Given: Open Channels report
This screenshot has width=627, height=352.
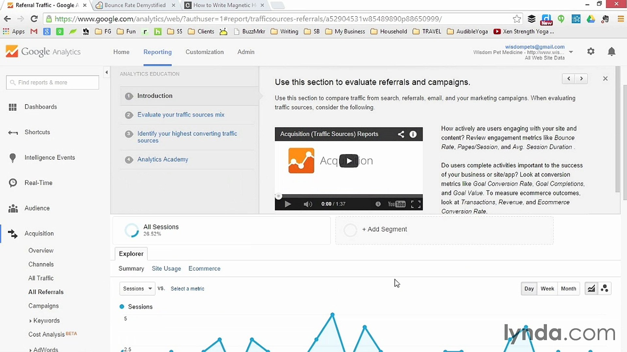Looking at the screenshot, I should click(x=41, y=264).
